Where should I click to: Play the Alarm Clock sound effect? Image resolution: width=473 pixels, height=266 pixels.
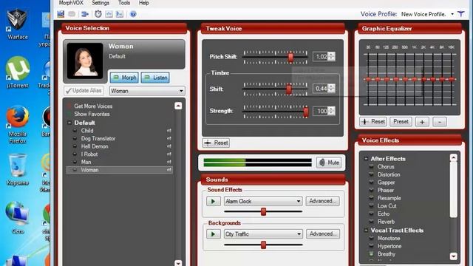[214, 201]
